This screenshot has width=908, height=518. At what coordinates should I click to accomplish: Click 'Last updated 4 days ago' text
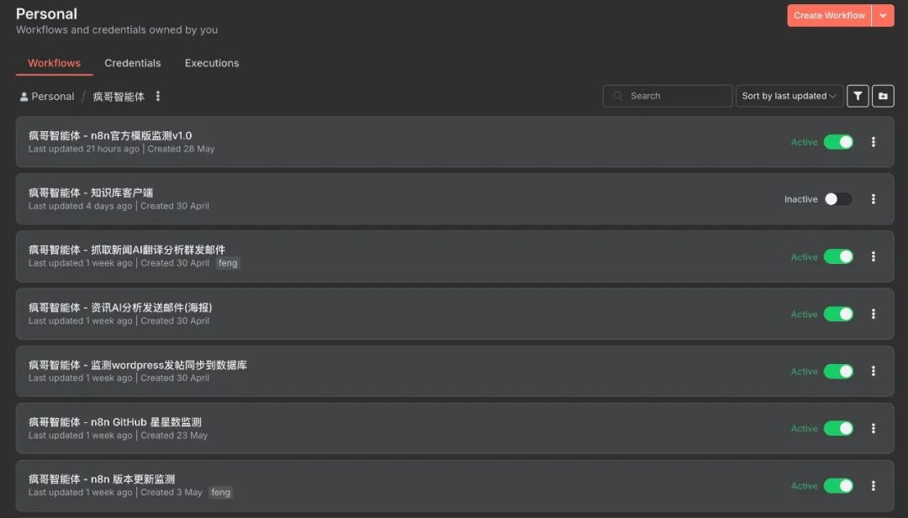coord(81,206)
